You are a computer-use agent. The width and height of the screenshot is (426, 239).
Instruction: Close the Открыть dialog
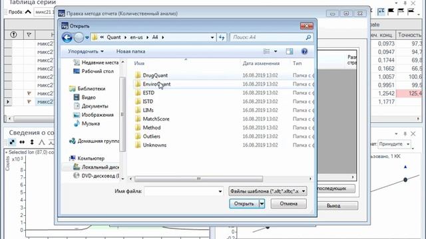click(307, 26)
